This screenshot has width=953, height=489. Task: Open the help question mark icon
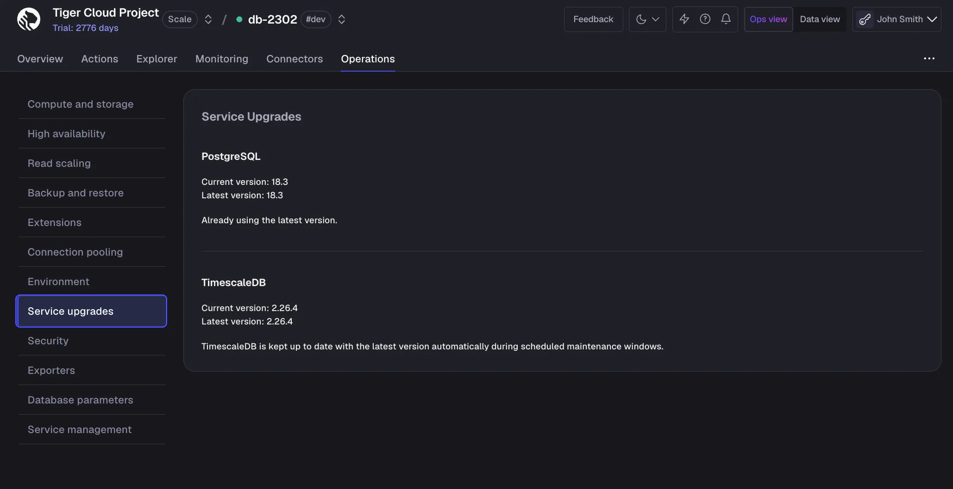pos(705,19)
